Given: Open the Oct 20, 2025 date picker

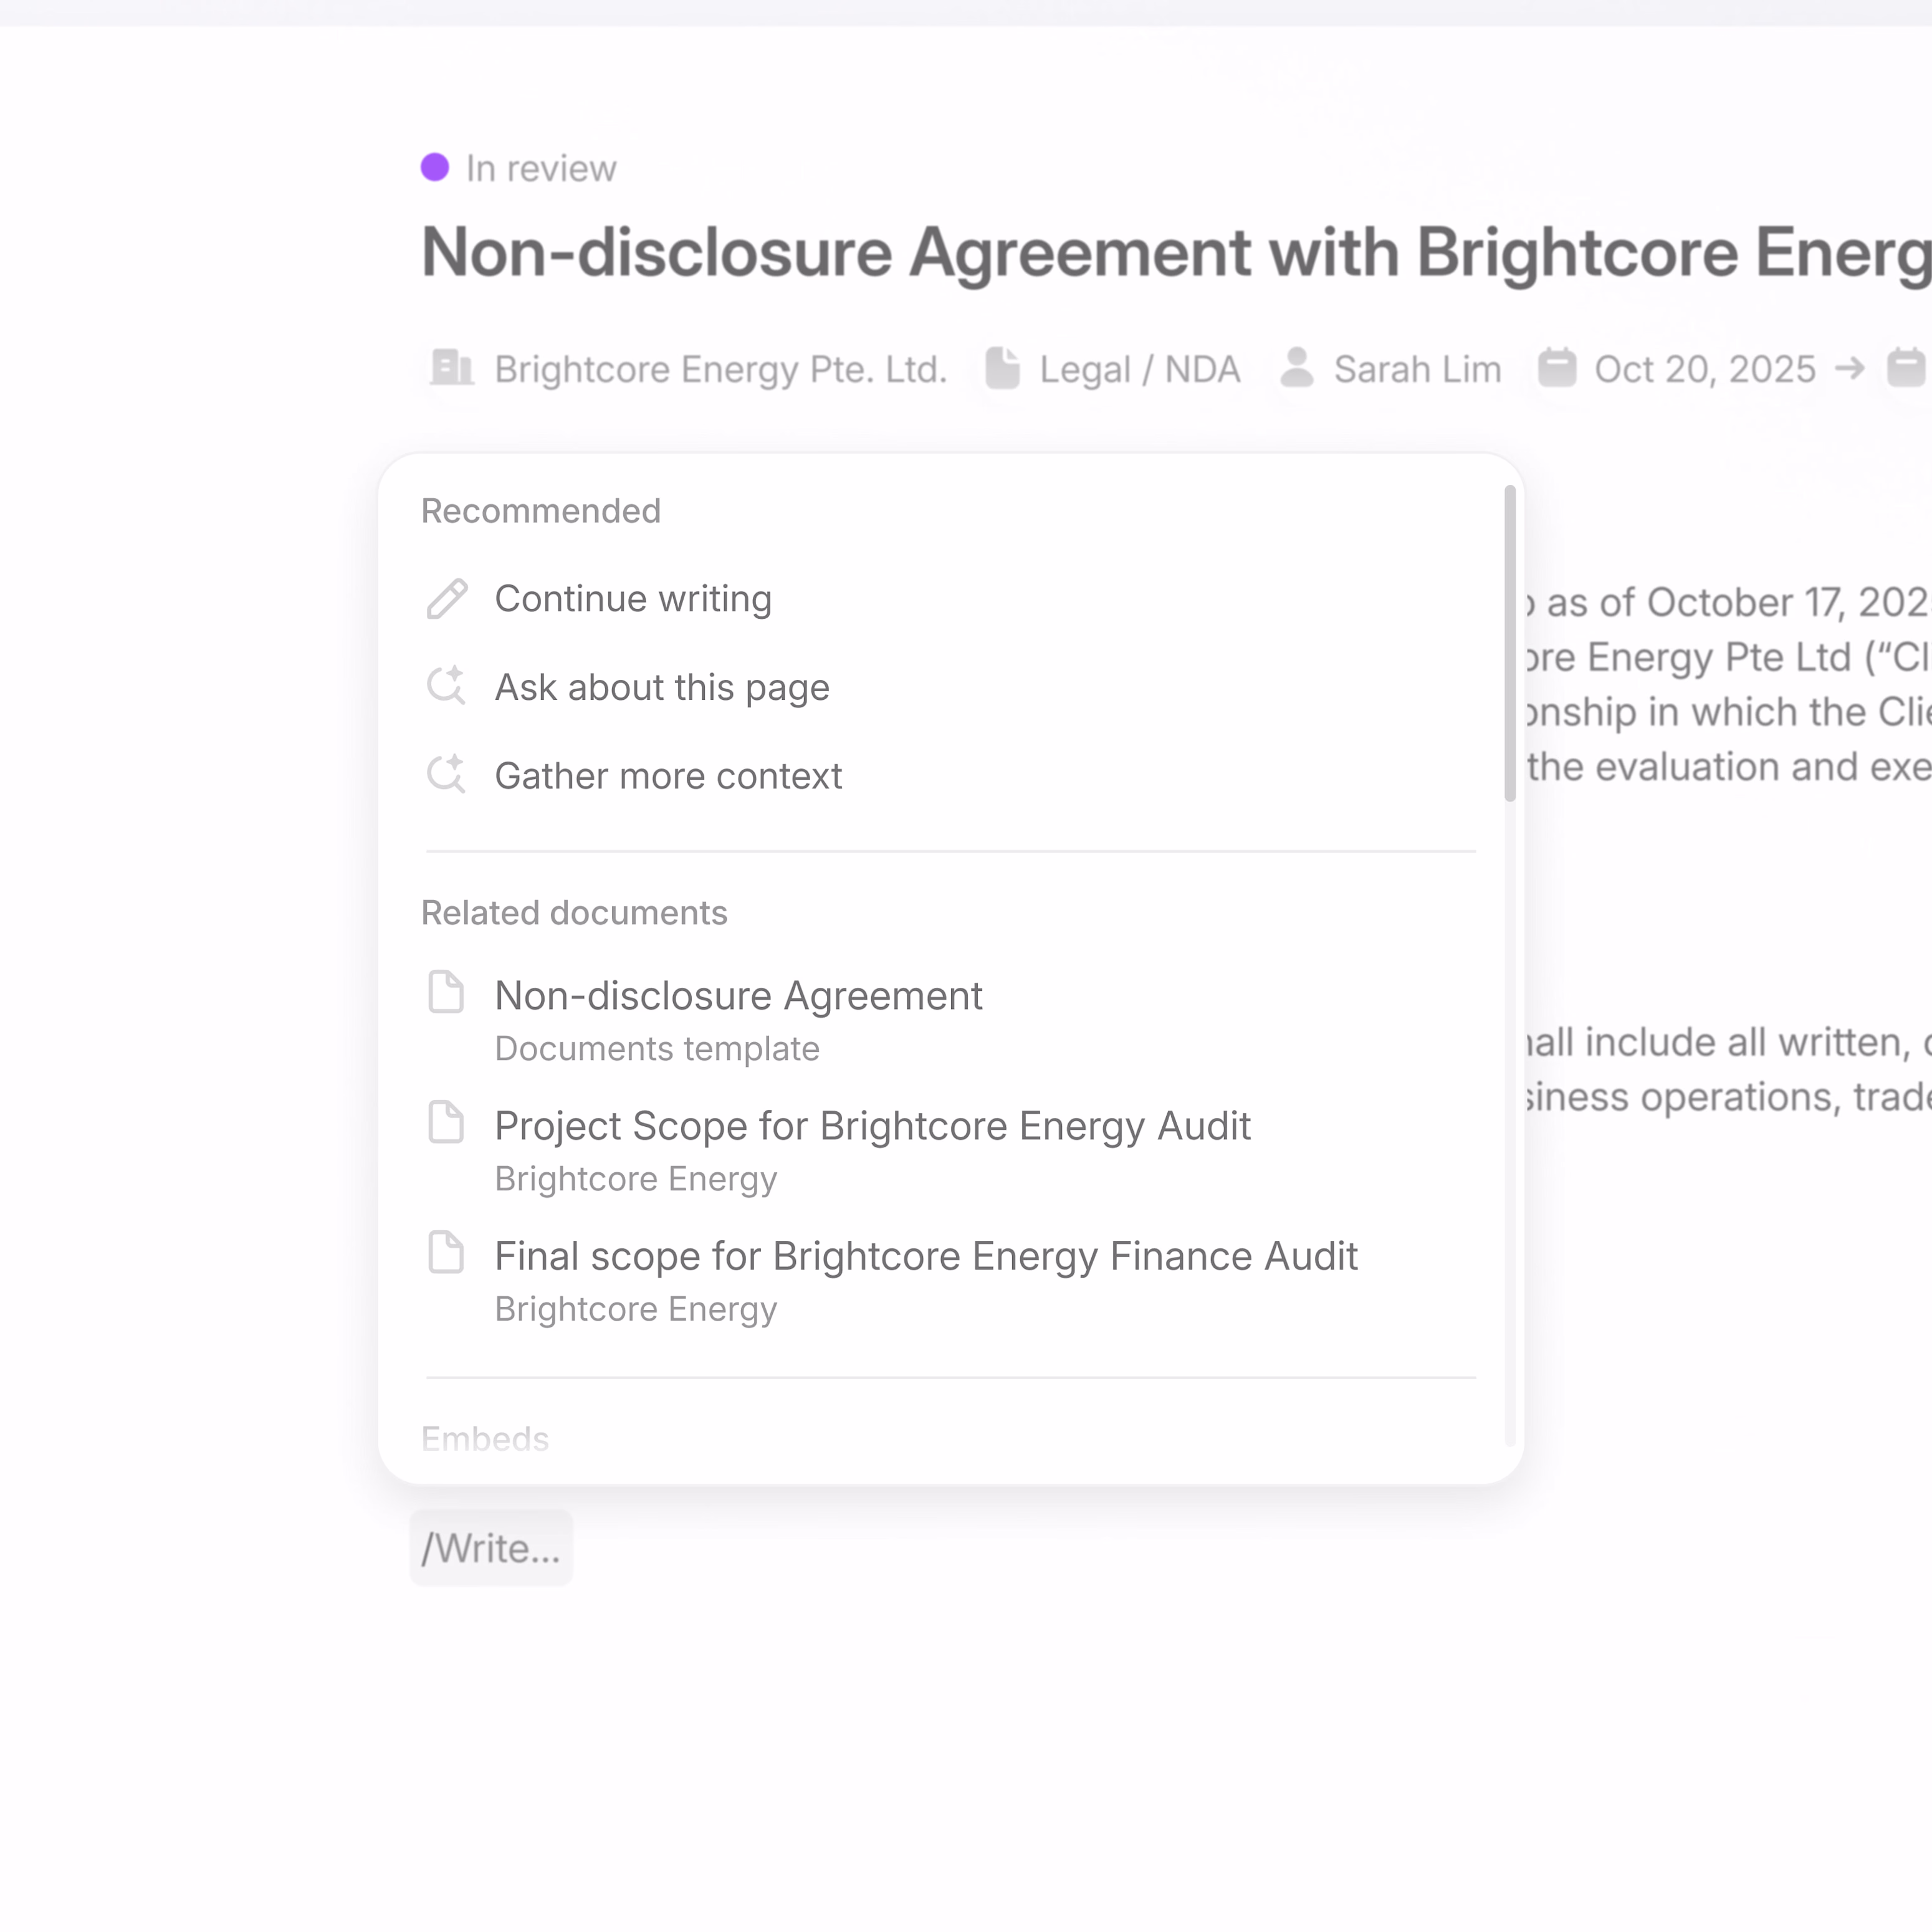Looking at the screenshot, I should (1704, 369).
